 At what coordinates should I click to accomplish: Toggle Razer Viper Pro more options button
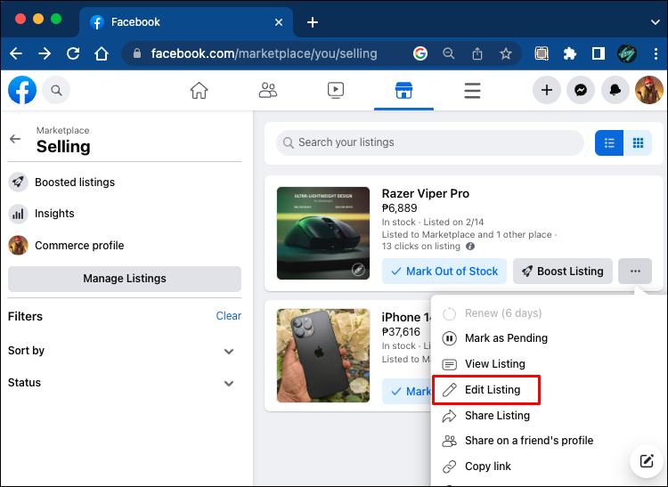point(635,272)
